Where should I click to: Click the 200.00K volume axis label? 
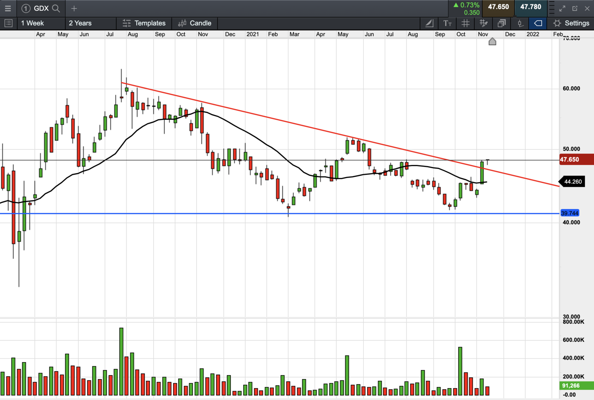click(574, 377)
